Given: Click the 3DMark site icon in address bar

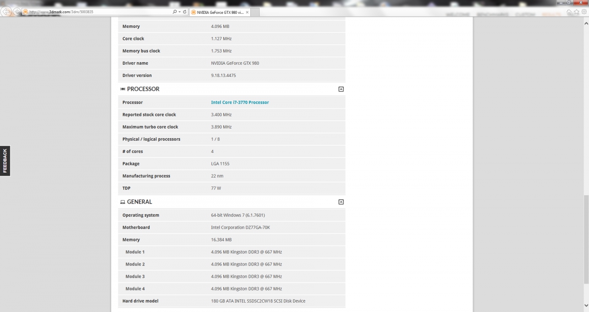Looking at the screenshot, I should (x=26, y=12).
